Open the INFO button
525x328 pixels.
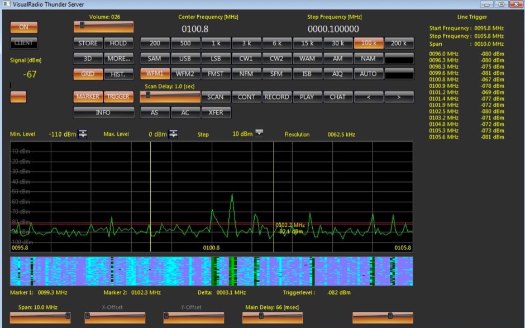pyautogui.click(x=103, y=112)
